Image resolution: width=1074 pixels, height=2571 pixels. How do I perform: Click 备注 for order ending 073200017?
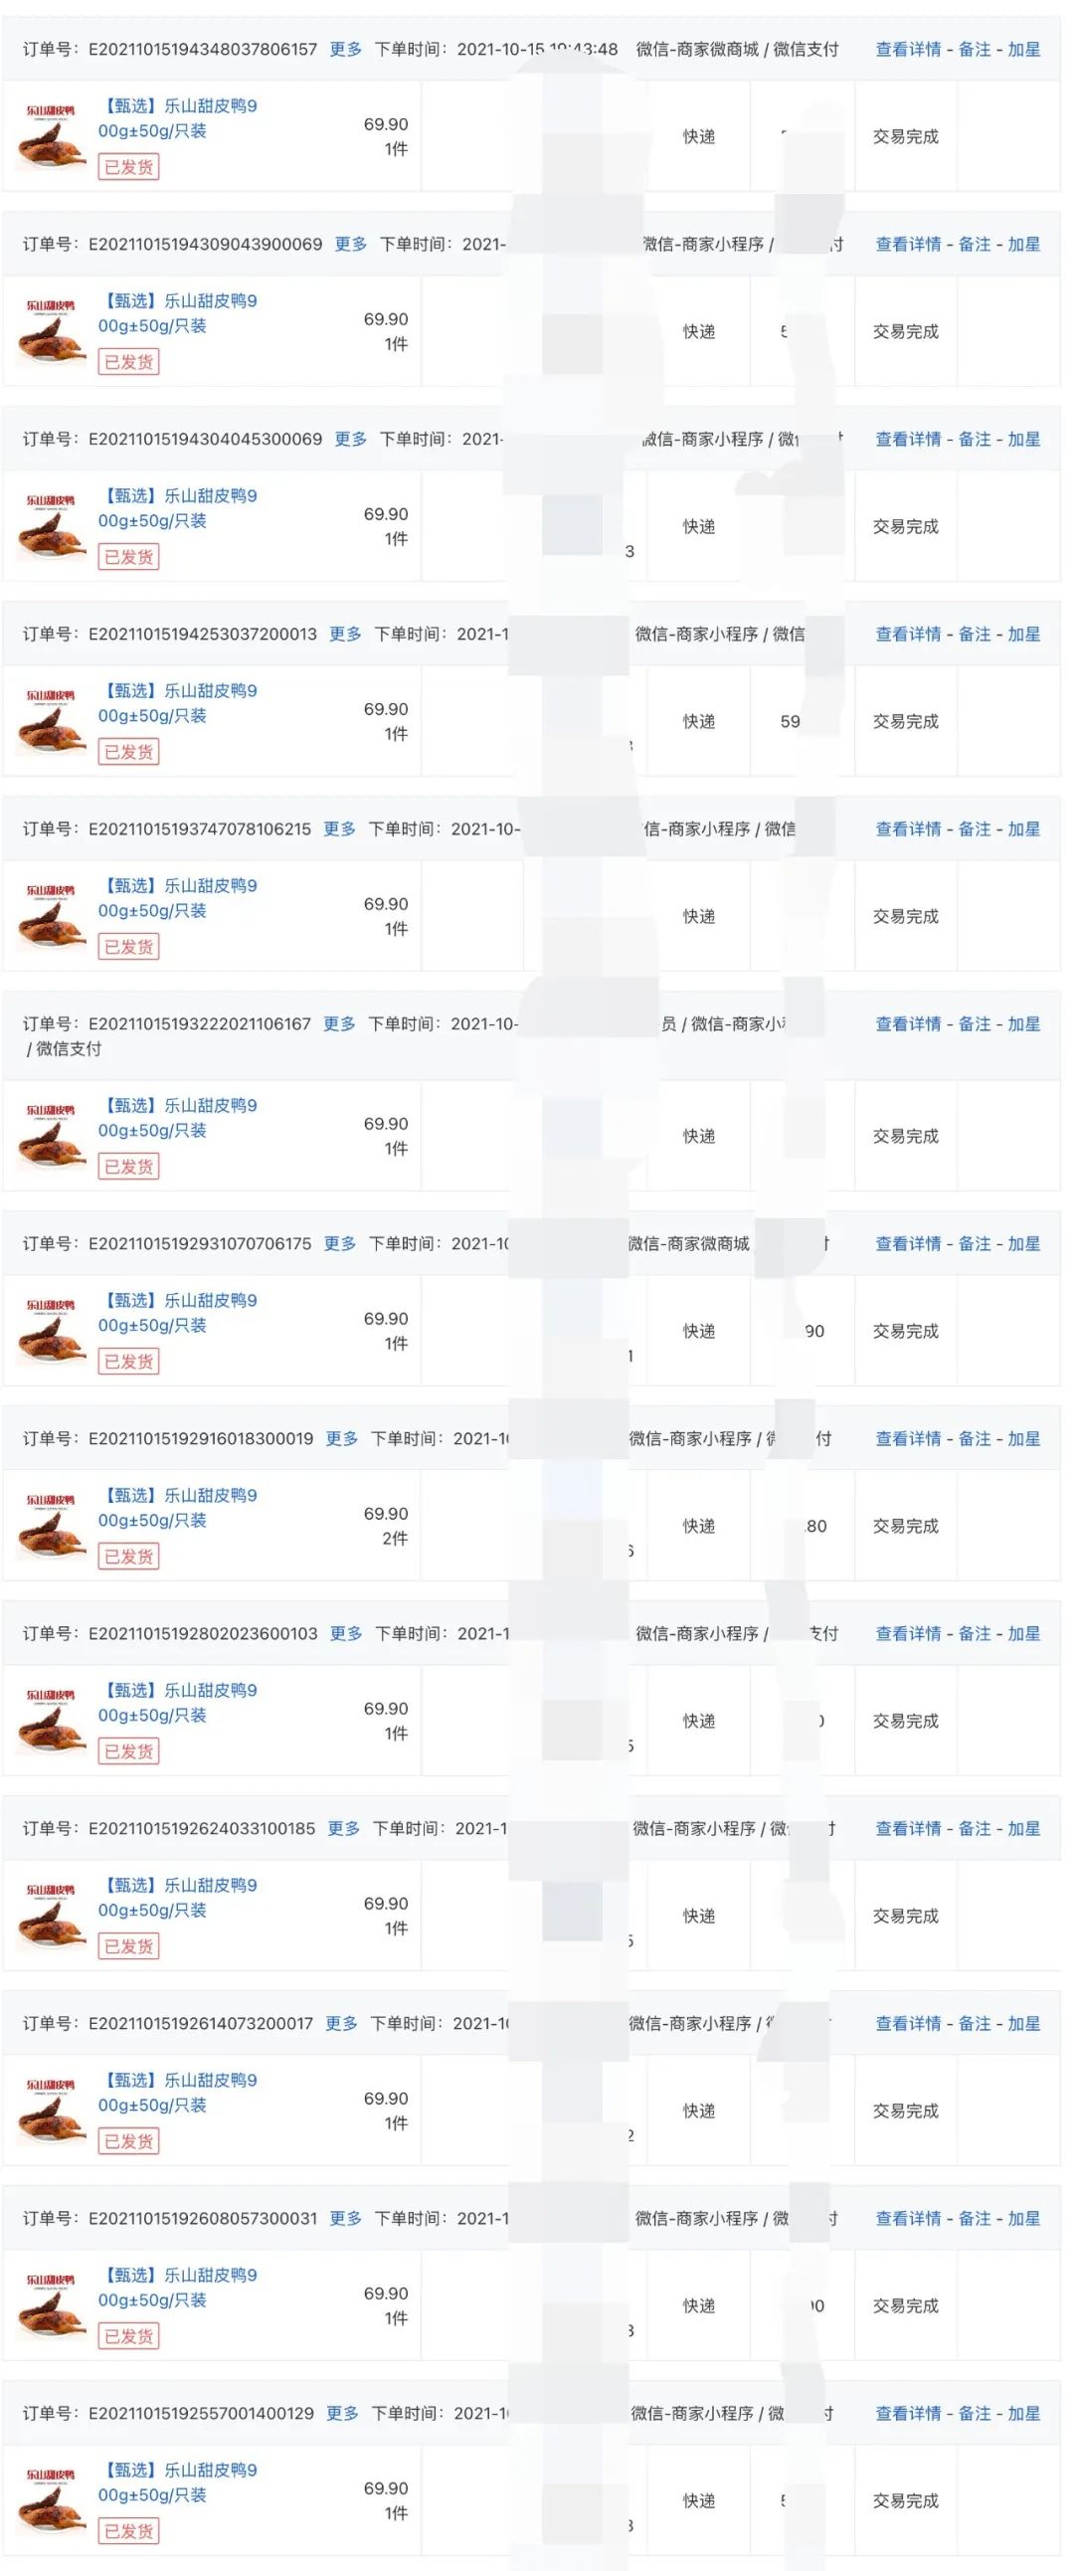pos(975,2023)
